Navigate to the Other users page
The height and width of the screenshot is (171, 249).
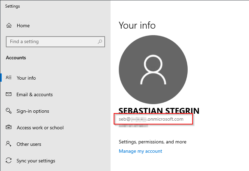click(29, 144)
